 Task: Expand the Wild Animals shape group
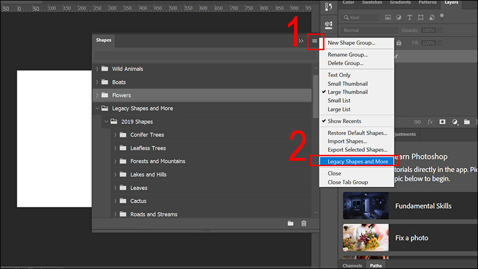pyautogui.click(x=97, y=69)
